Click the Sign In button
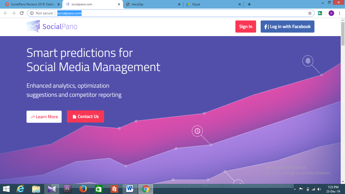This screenshot has height=194, width=345. click(246, 27)
